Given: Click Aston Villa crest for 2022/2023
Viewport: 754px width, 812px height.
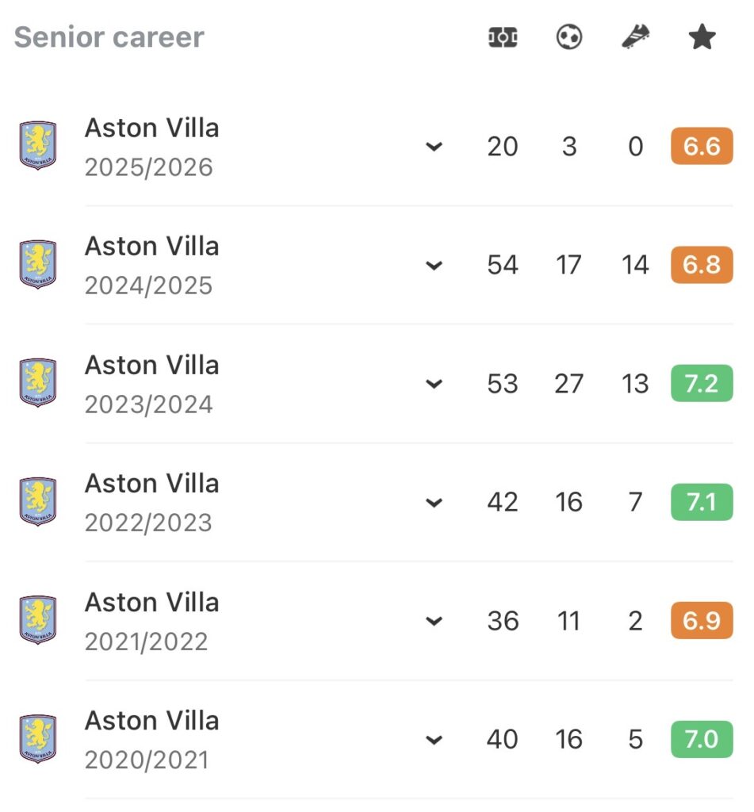Looking at the screenshot, I should point(38,502).
